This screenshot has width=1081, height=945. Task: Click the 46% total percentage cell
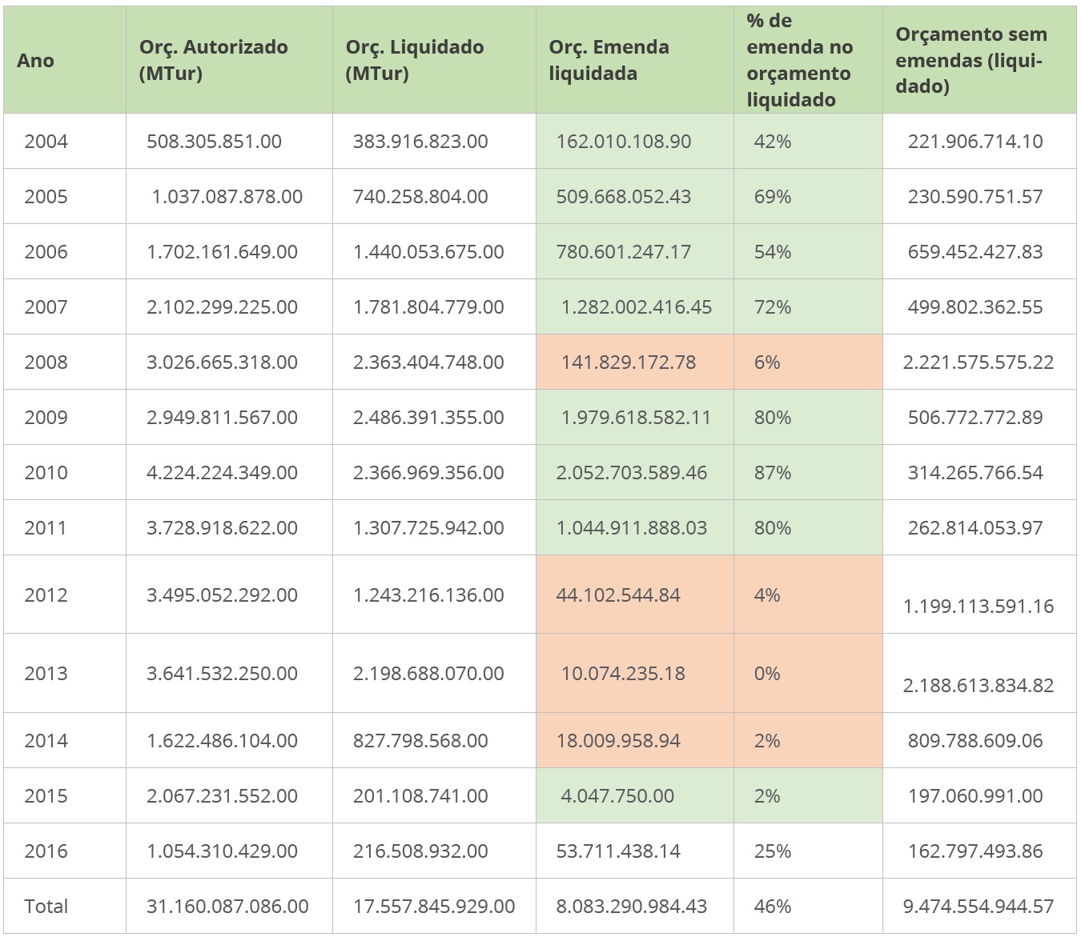772,907
